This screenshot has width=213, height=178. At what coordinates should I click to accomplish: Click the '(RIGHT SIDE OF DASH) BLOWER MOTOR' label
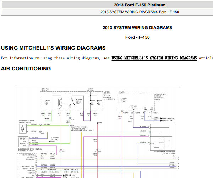click(27, 121)
